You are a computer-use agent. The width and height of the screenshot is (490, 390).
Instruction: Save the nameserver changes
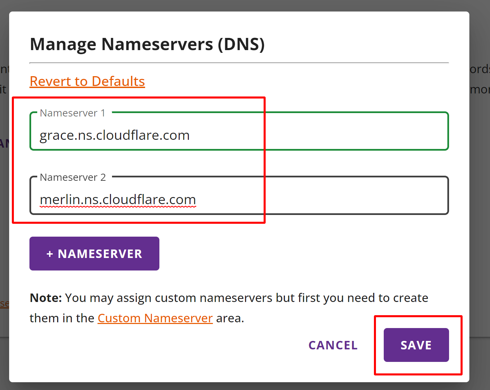coord(416,345)
